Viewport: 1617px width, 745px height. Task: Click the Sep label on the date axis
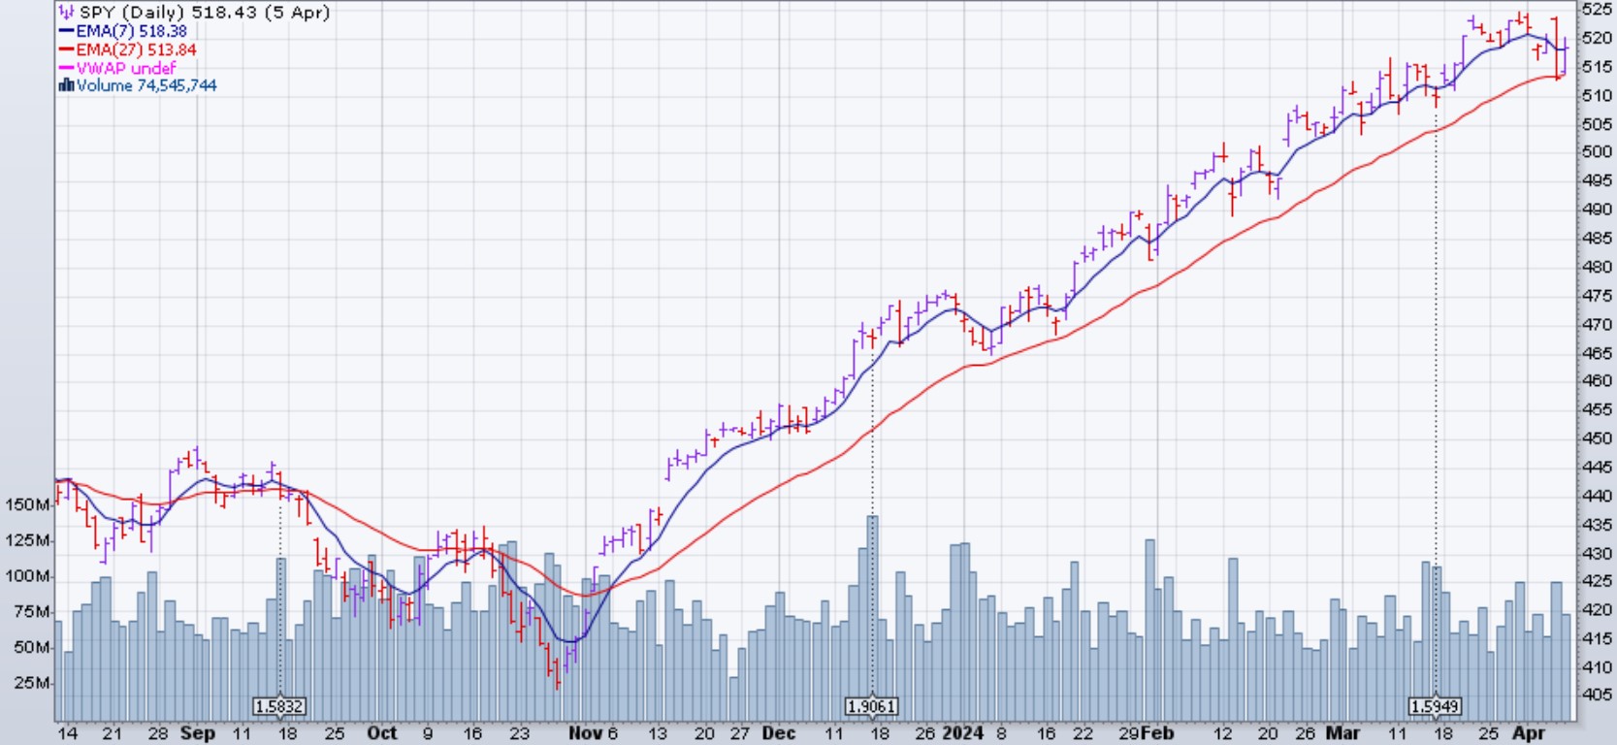197,733
